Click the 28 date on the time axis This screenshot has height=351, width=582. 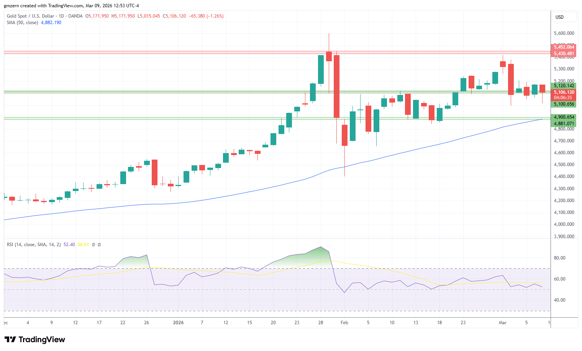coord(321,323)
